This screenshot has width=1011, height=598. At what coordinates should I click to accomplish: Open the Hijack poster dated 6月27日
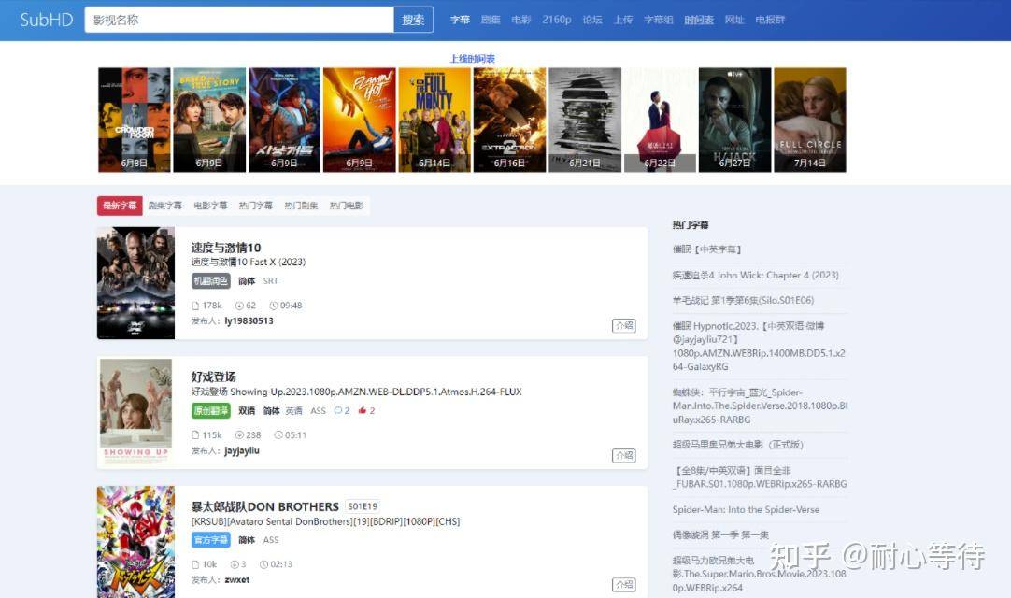click(735, 120)
